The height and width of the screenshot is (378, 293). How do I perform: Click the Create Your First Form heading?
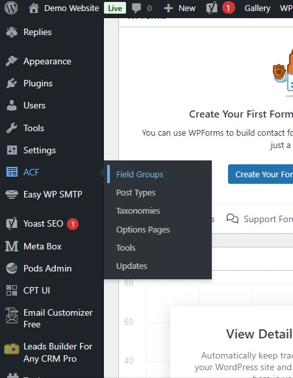tap(241, 114)
